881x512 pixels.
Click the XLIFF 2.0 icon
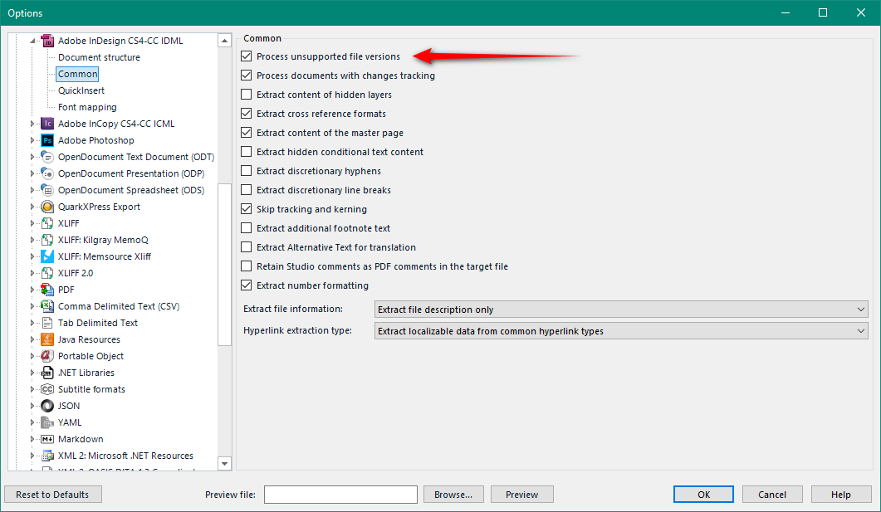tap(48, 273)
